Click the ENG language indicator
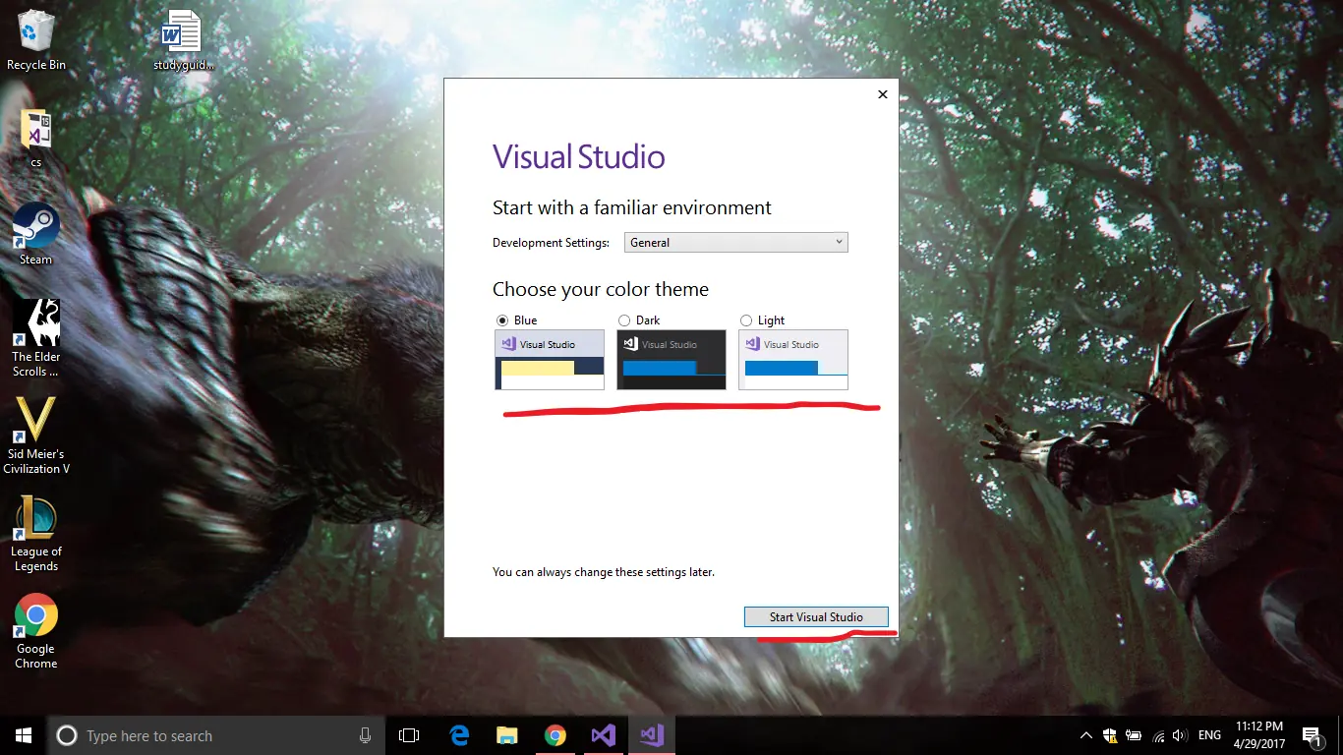The width and height of the screenshot is (1343, 755). pyautogui.click(x=1209, y=735)
